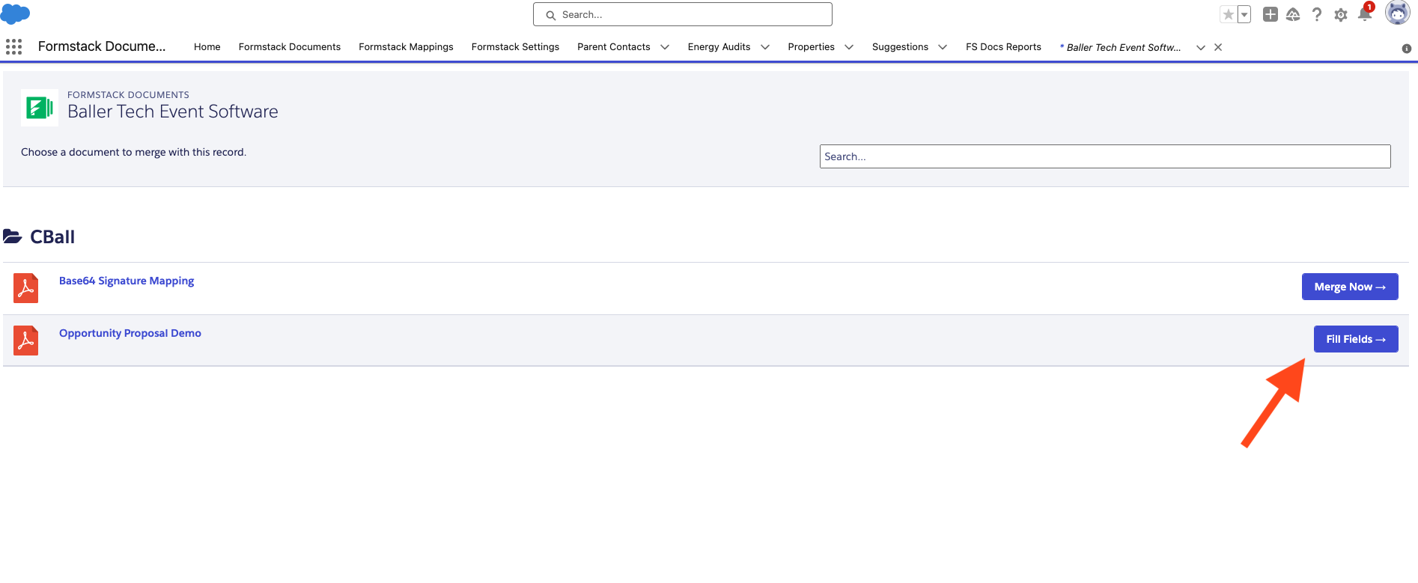Open the Base64 Signature Mapping link
1418x583 pixels.
pyautogui.click(x=127, y=281)
